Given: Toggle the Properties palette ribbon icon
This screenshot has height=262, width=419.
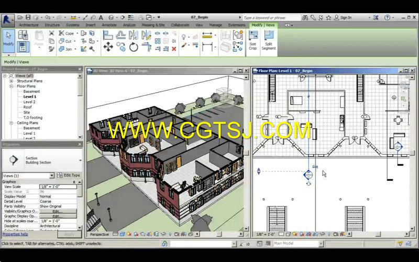Looking at the screenshot, I should coord(23,47).
